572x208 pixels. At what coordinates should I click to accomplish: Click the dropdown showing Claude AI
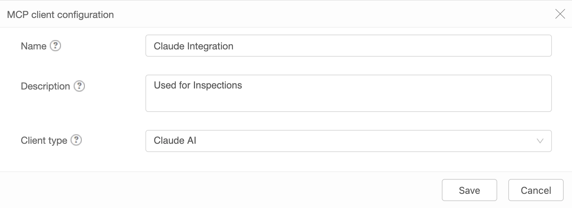point(348,141)
